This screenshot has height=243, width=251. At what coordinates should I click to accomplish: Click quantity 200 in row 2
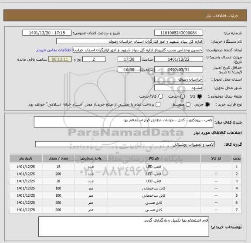[x=58, y=174]
